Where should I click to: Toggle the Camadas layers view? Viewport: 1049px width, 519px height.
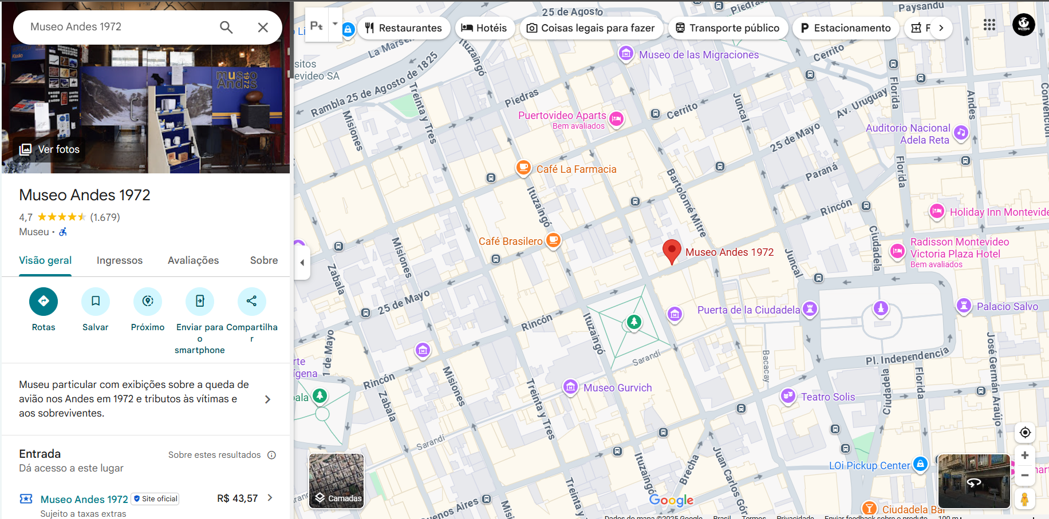tap(337, 481)
